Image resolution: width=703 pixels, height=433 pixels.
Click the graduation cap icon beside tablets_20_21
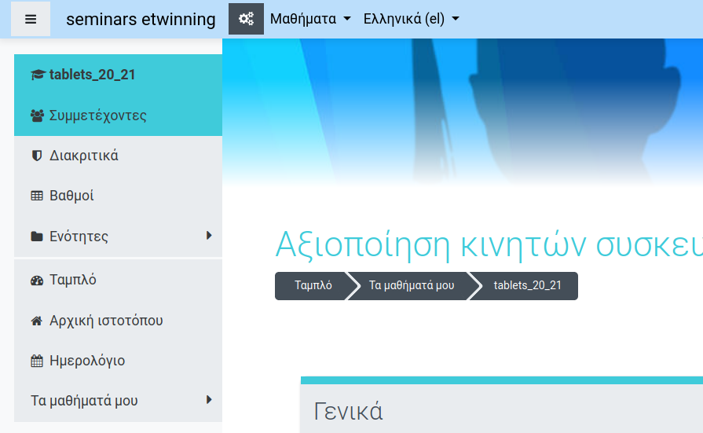point(37,75)
